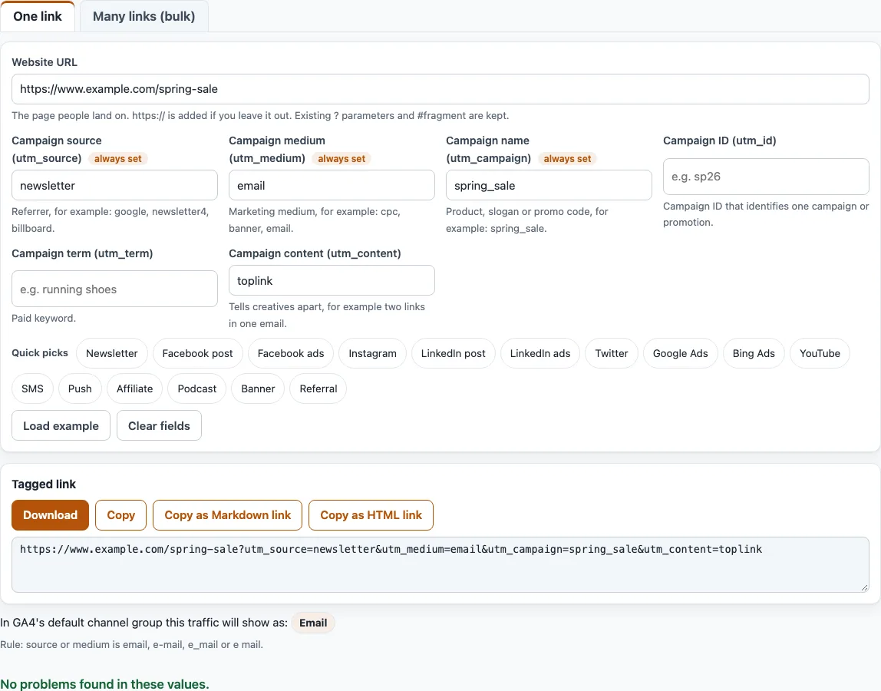The image size is (881, 691).
Task: Click Copy as HTML link
Action: point(371,515)
